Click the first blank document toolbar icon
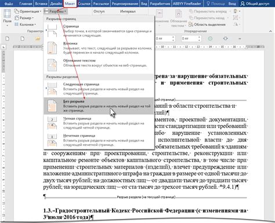Screen dimensions: 275x223 coord(8,39)
